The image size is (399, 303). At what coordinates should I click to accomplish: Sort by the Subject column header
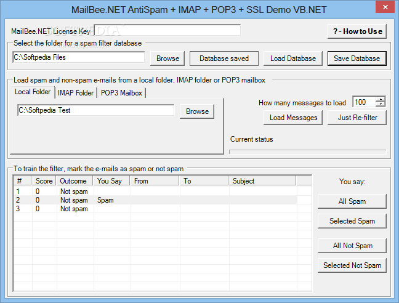[x=262, y=181]
